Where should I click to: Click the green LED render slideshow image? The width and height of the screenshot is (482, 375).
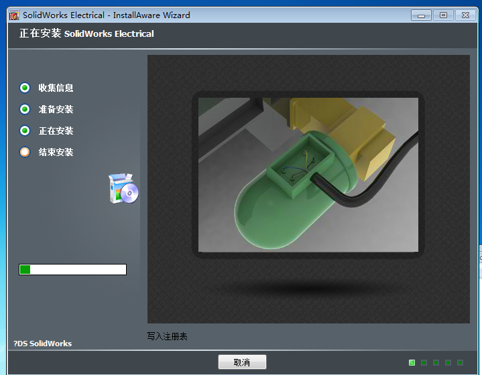pyautogui.click(x=308, y=175)
